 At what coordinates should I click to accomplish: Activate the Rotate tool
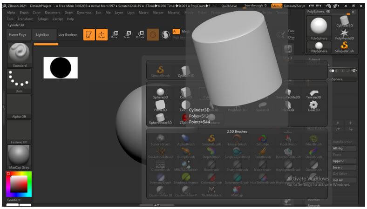coord(140,34)
